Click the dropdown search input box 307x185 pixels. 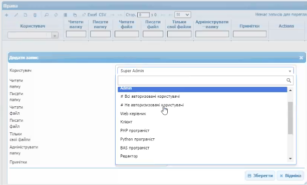click(x=205, y=80)
